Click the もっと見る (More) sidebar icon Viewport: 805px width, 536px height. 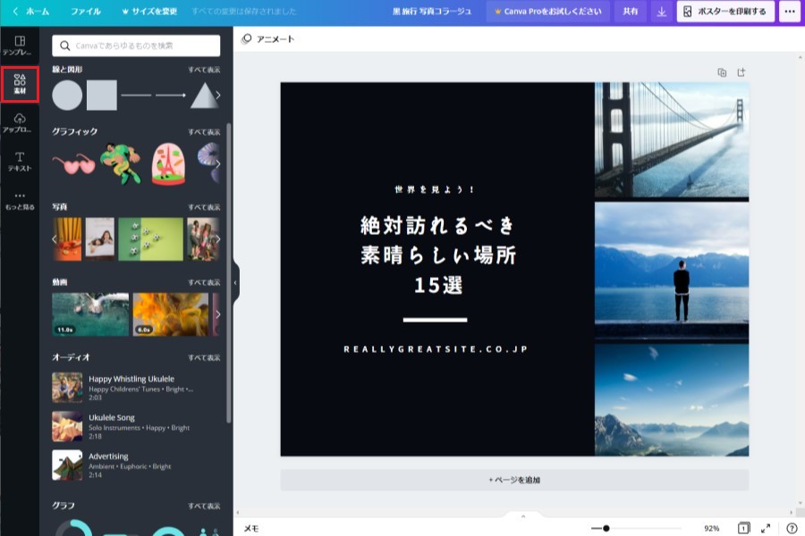click(20, 200)
